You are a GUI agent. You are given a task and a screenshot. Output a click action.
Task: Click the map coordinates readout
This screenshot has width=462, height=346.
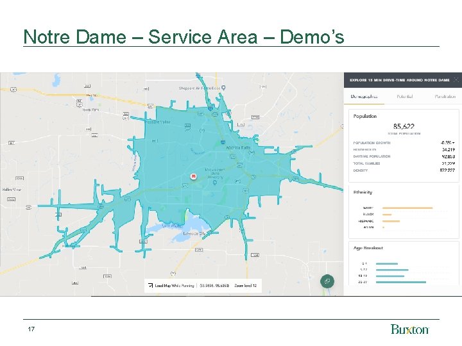coord(214,285)
